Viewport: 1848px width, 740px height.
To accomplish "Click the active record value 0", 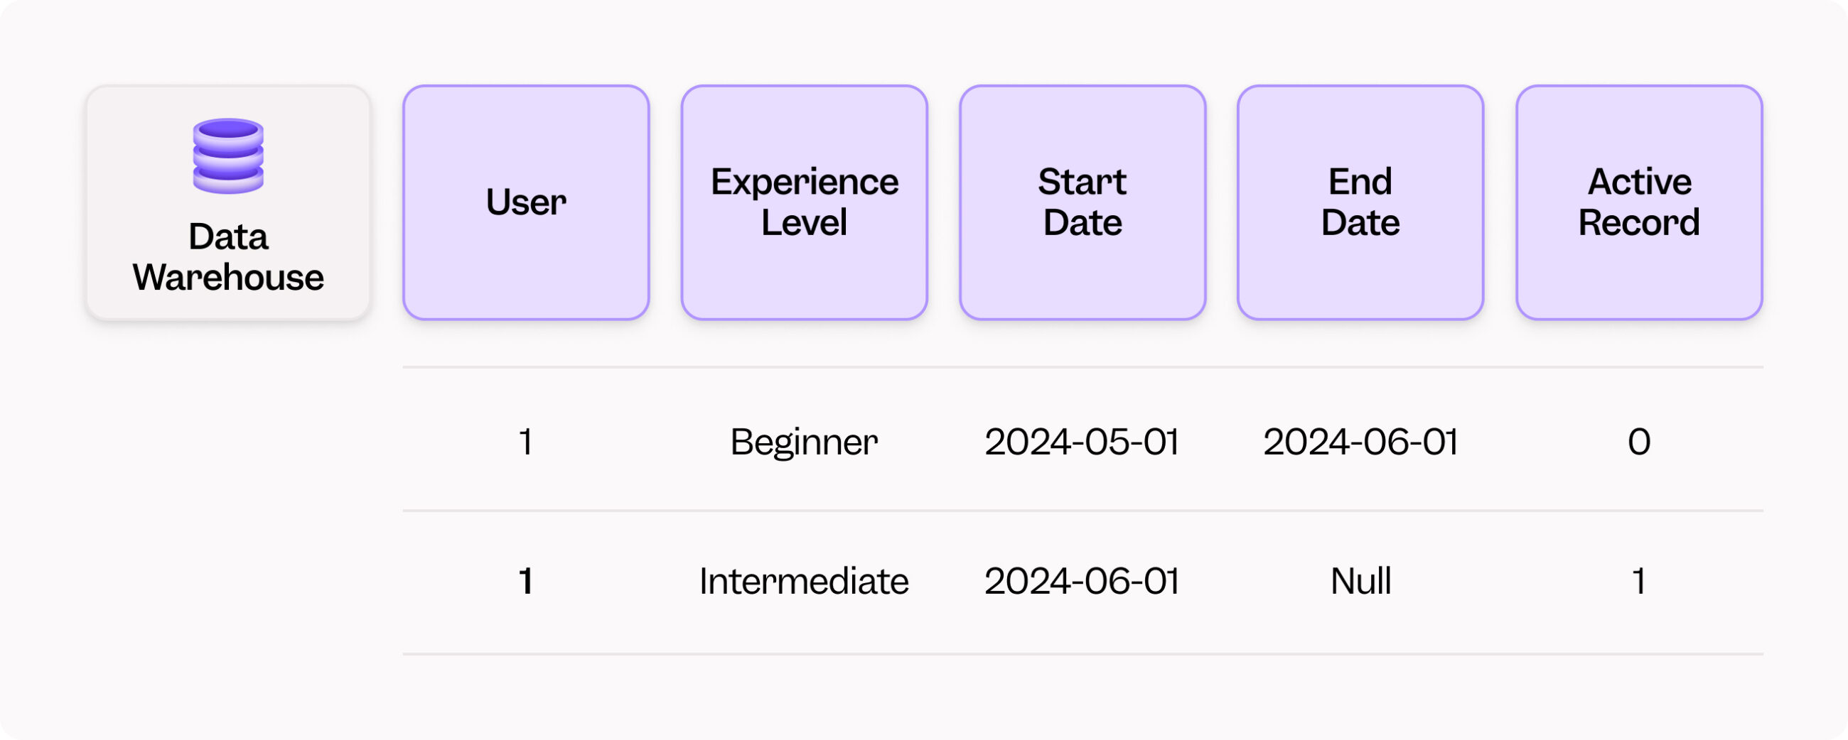I will (x=1639, y=442).
